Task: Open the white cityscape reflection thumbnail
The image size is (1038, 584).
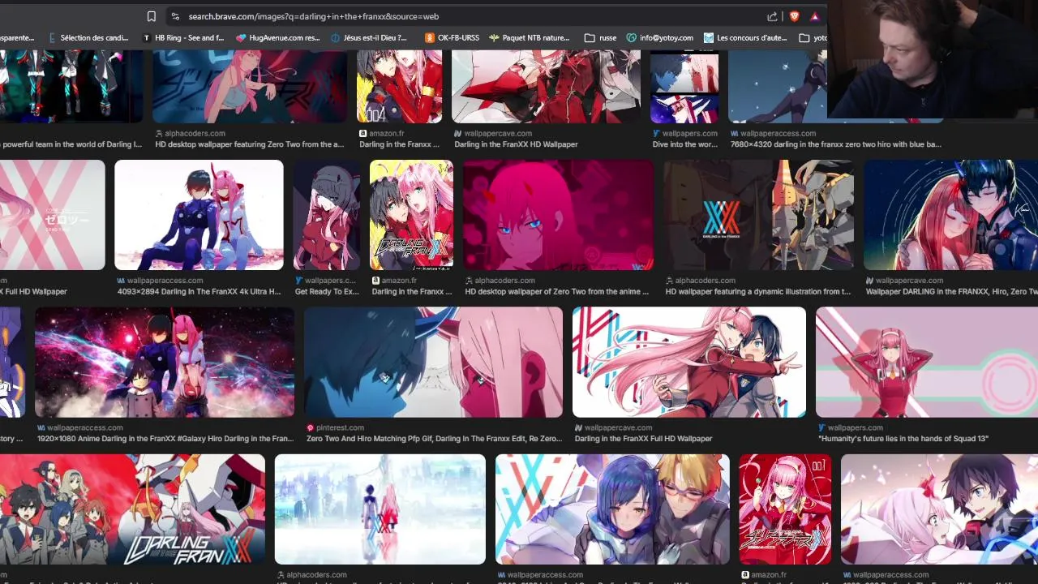Action: pos(380,509)
